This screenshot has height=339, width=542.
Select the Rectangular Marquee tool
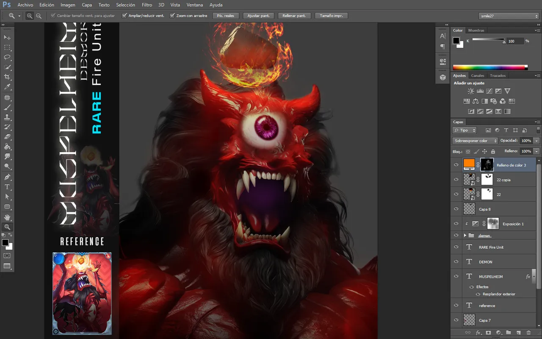[7, 48]
